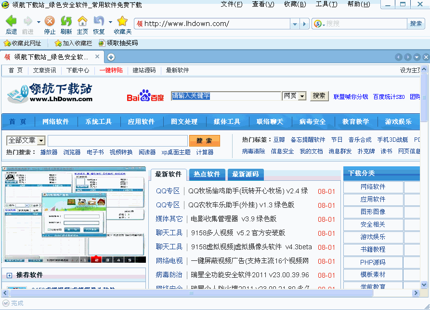The width and height of the screenshot is (430, 310).
Task: Open the PHP源码 download category
Action: 373,262
